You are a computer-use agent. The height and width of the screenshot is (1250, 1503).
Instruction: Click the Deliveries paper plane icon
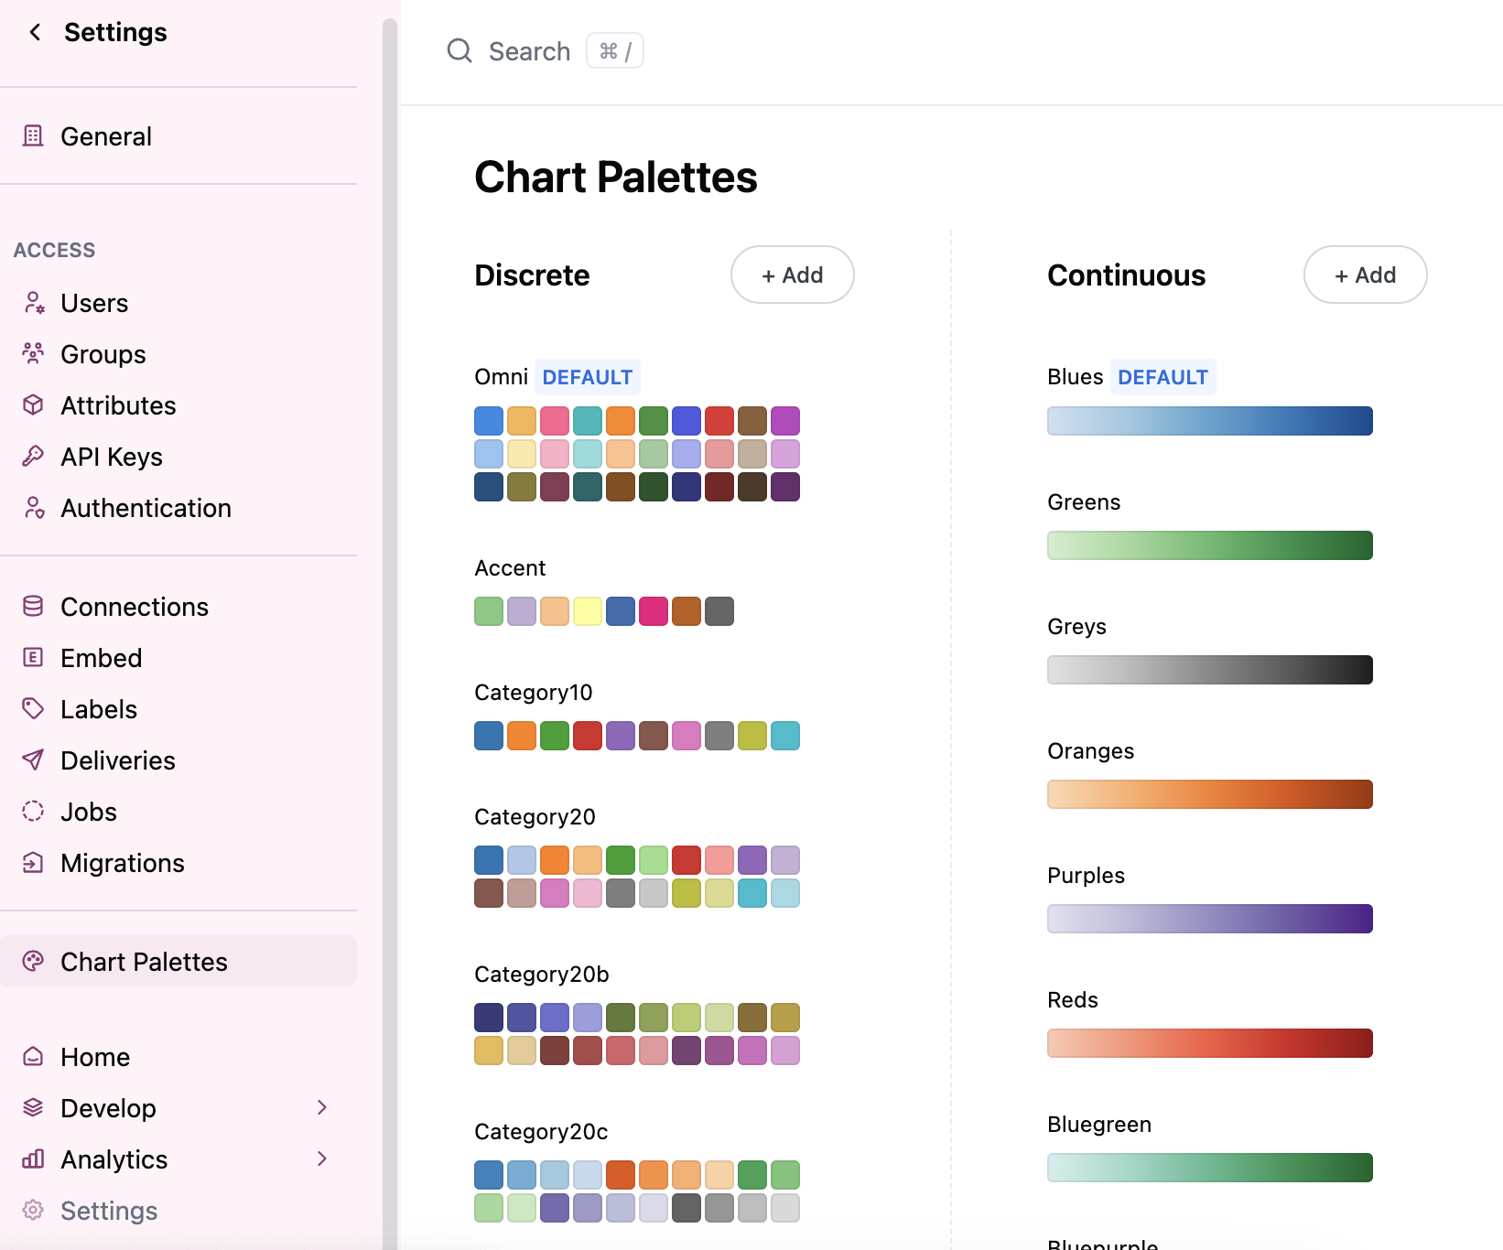click(x=34, y=760)
